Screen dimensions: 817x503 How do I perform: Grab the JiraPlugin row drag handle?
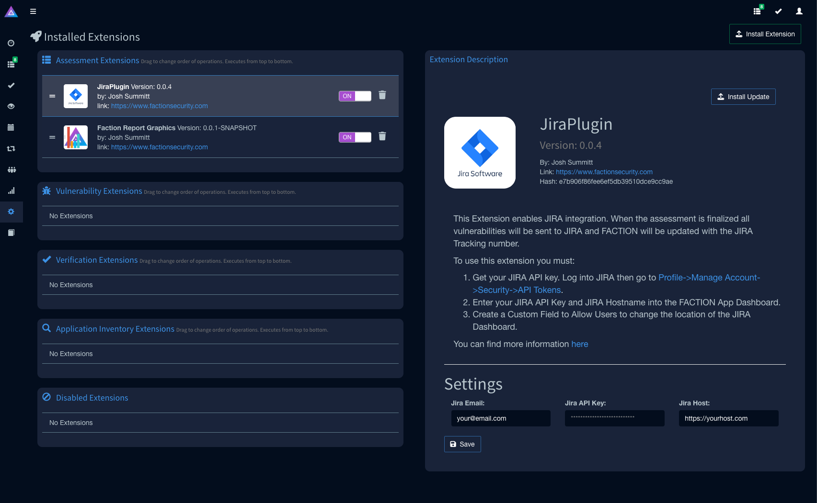coord(52,96)
